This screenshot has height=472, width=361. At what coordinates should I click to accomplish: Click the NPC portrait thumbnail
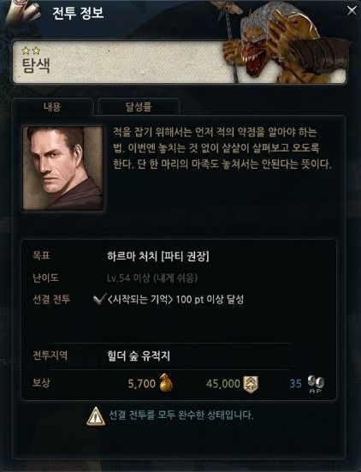pyautogui.click(x=63, y=168)
